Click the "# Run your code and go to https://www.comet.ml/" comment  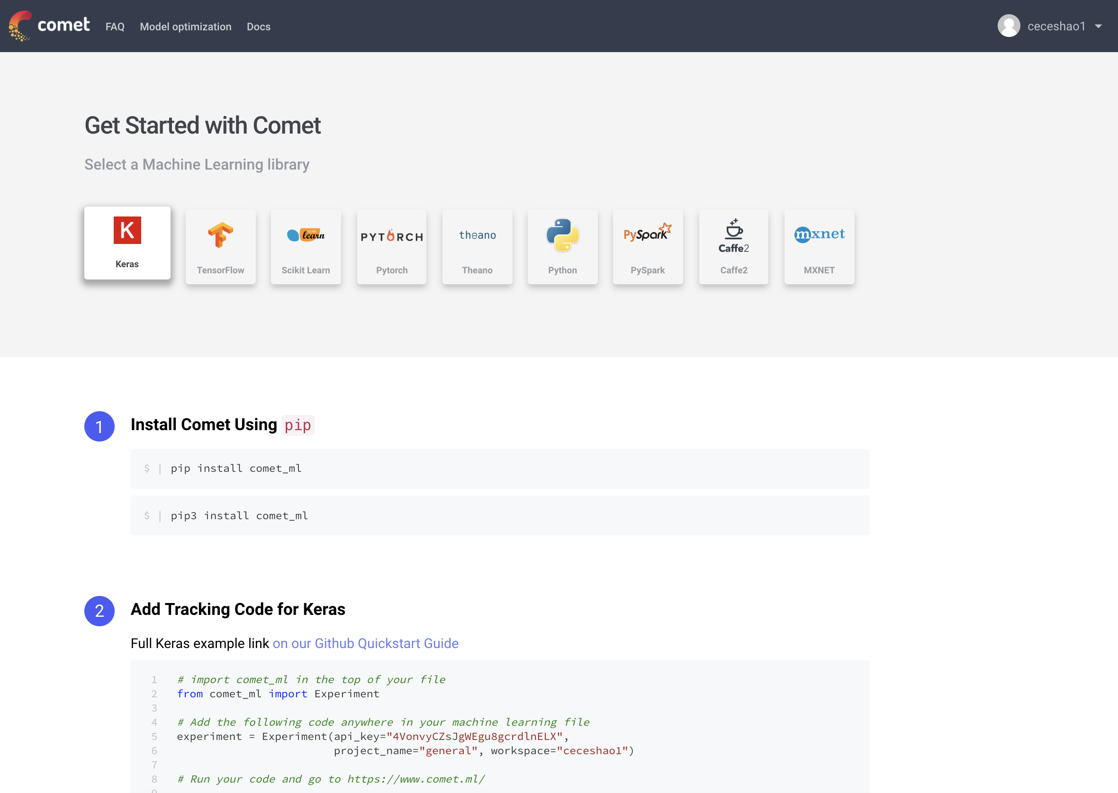pyautogui.click(x=331, y=779)
